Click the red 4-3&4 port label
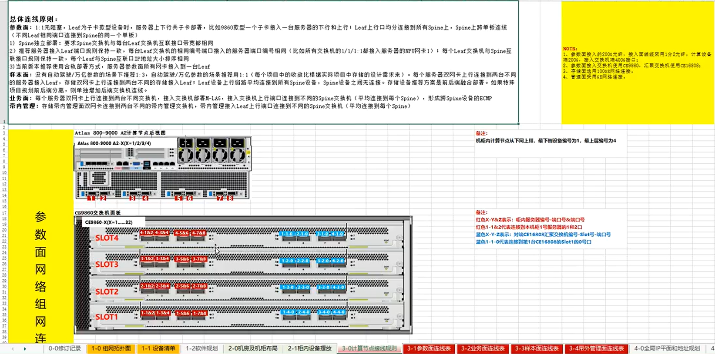Screen dimensions: 715x354 pos(162,233)
